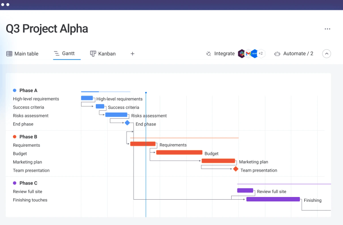Select Team presentation in task list
This screenshot has height=225, width=343.
coord(31,170)
